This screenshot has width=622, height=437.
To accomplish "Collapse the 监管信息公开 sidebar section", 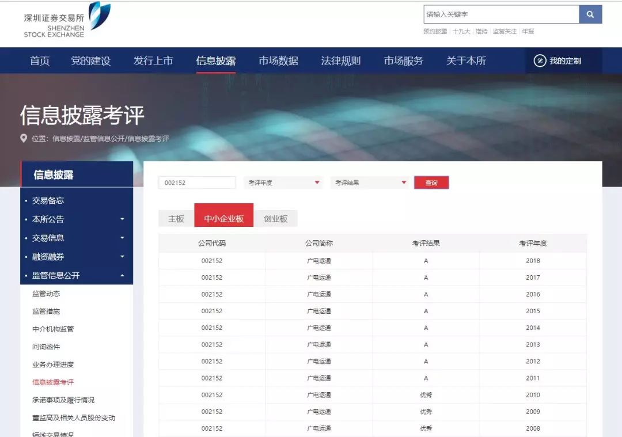I will [122, 276].
